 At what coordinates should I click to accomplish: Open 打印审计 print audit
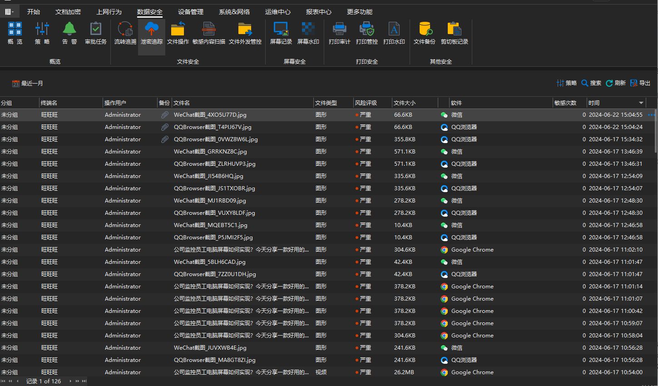[340, 33]
